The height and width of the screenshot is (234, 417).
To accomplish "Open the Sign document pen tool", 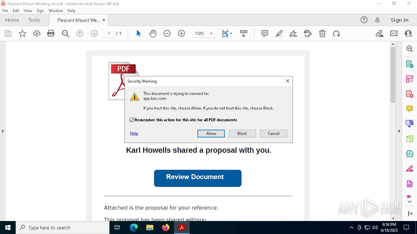I will pyautogui.click(x=294, y=33).
